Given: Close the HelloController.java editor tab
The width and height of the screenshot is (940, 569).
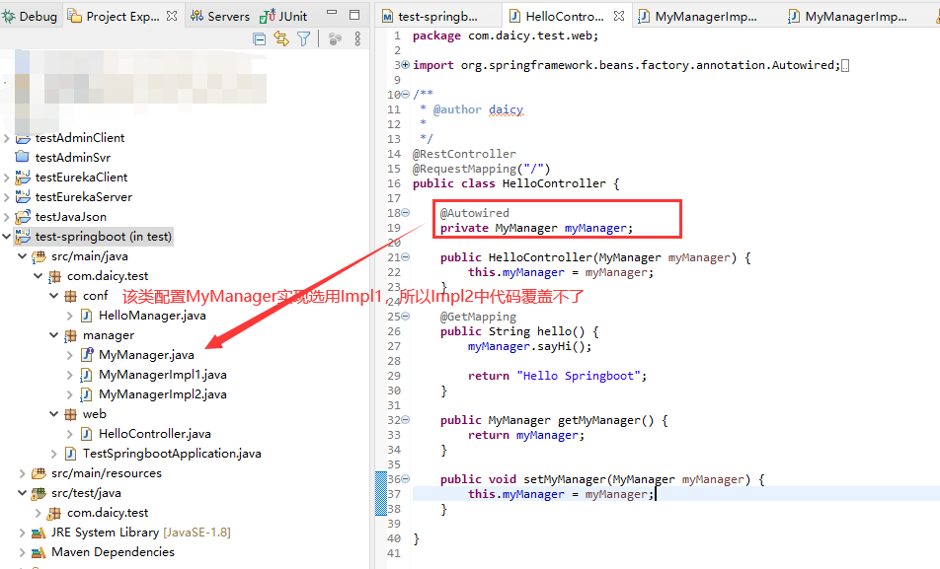Looking at the screenshot, I should point(616,13).
